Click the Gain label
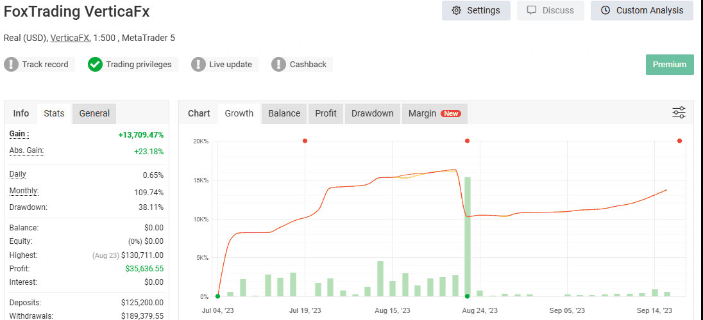 [x=19, y=134]
